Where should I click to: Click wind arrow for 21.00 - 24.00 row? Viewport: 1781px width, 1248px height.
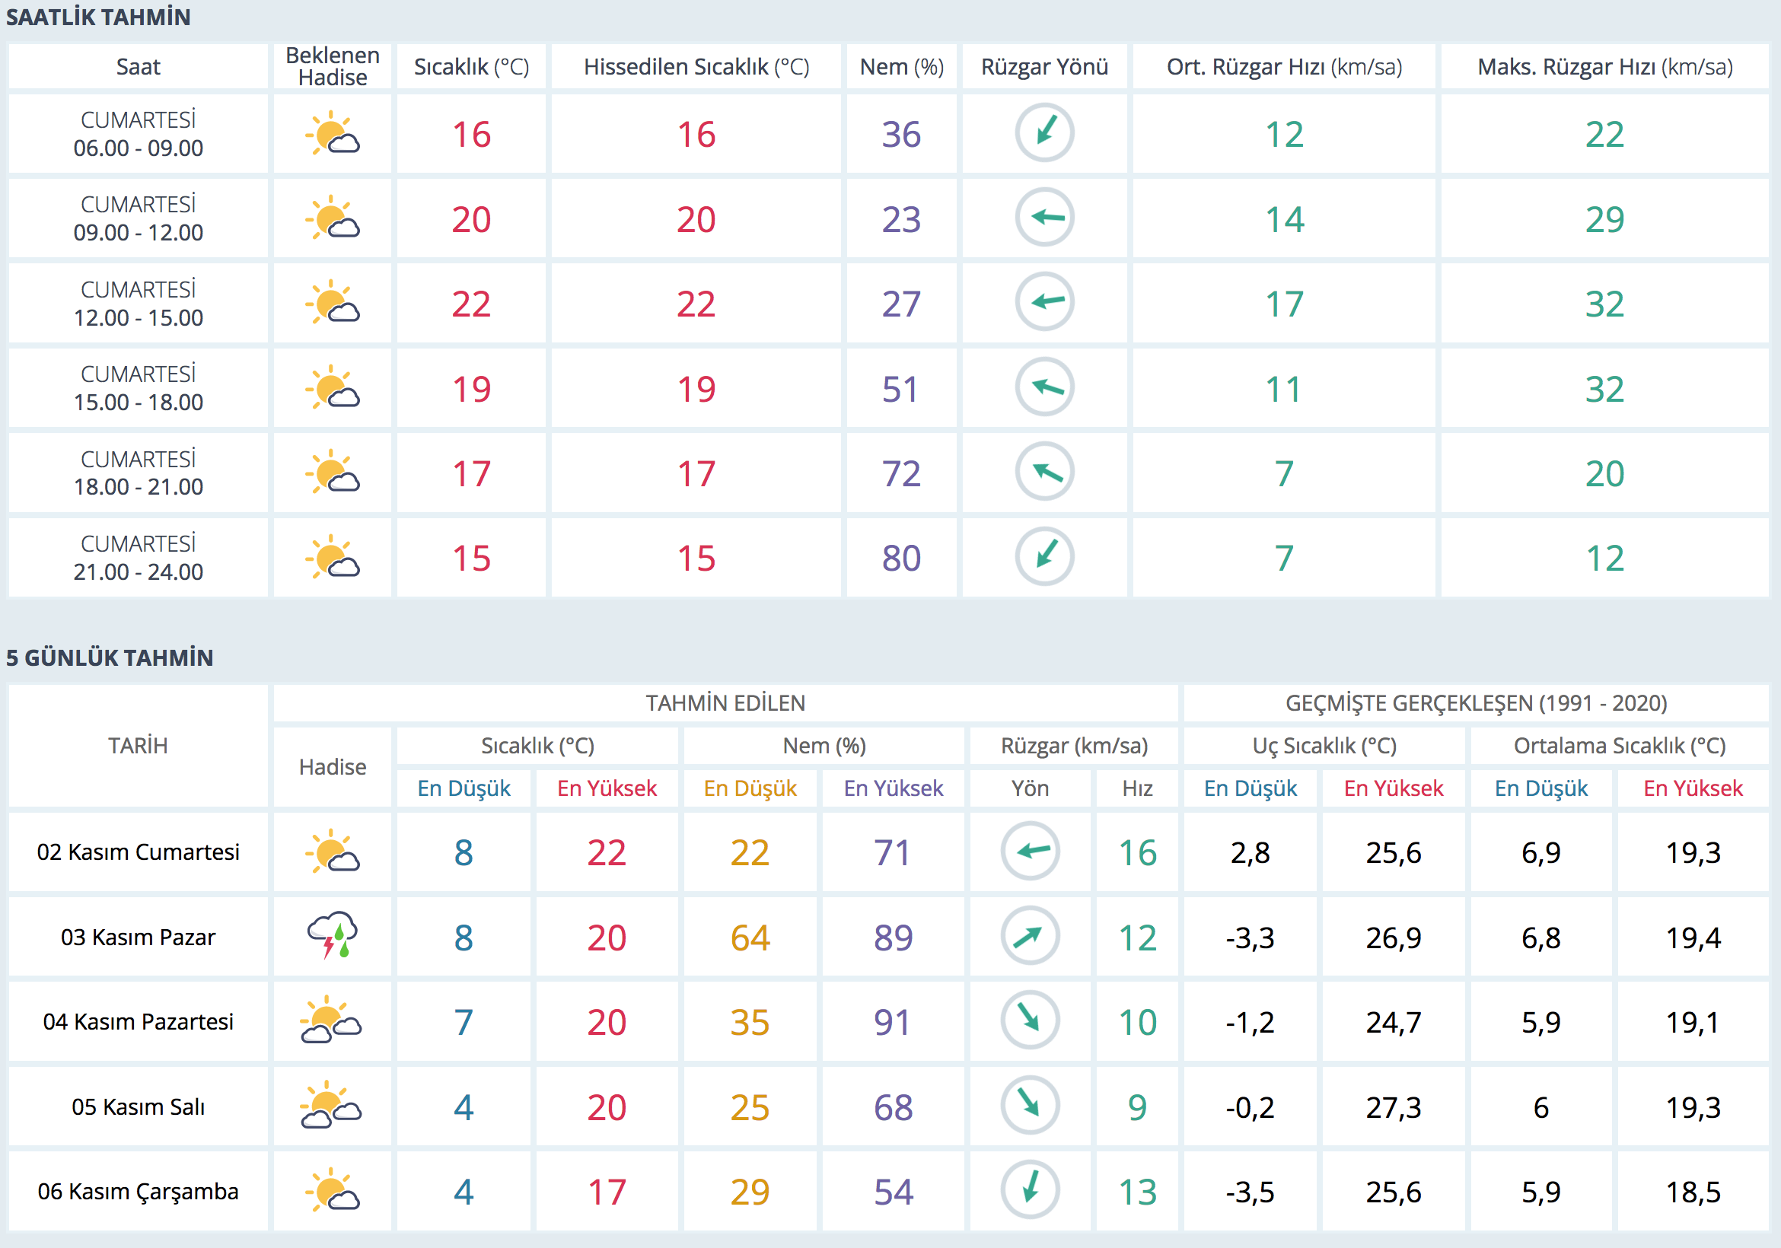1044,557
